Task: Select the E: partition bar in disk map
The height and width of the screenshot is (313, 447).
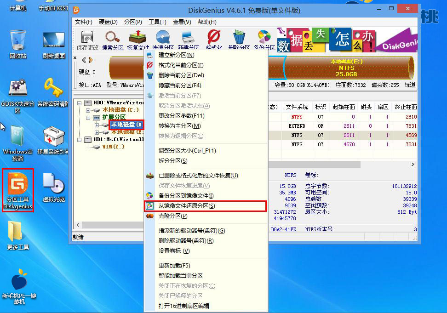Action: pos(349,68)
